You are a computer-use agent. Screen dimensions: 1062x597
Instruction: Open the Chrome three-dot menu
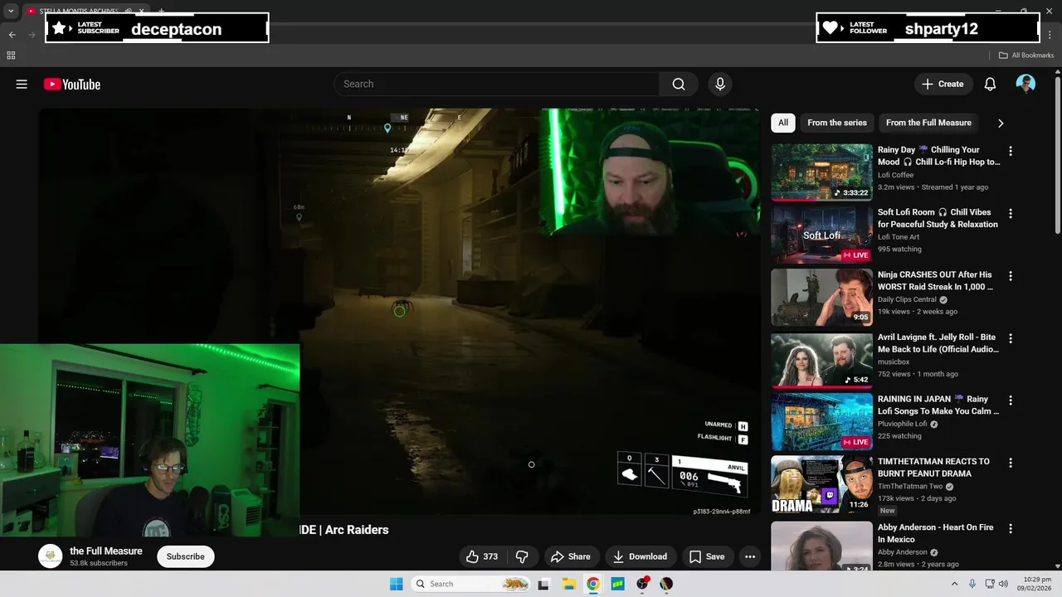(1049, 35)
